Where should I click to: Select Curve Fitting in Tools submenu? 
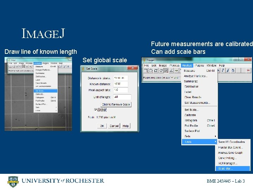point(233,158)
